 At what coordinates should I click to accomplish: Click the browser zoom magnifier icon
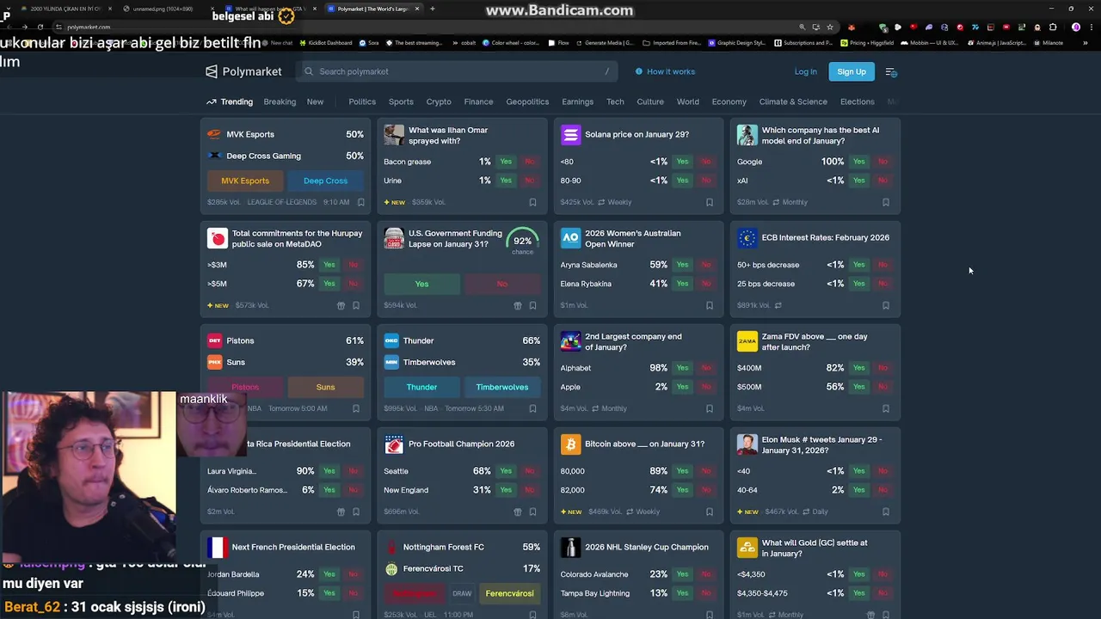(803, 27)
